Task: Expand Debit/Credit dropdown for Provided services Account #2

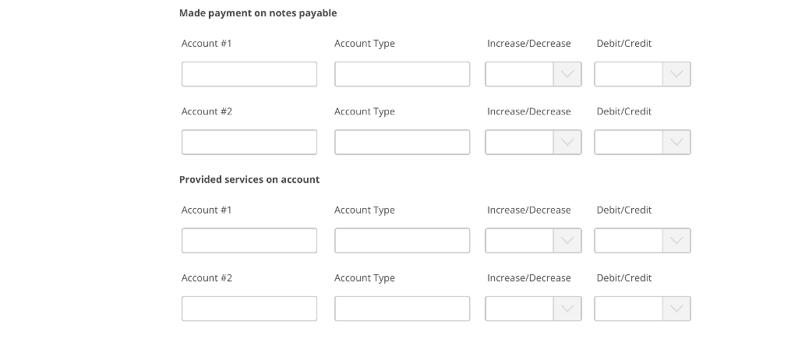Action: click(x=642, y=309)
